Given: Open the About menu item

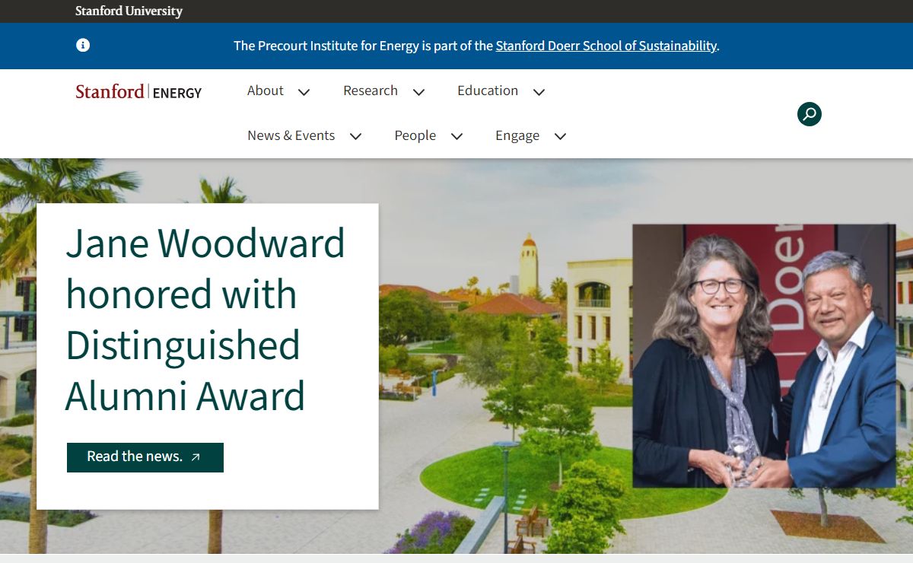Looking at the screenshot, I should [x=265, y=91].
